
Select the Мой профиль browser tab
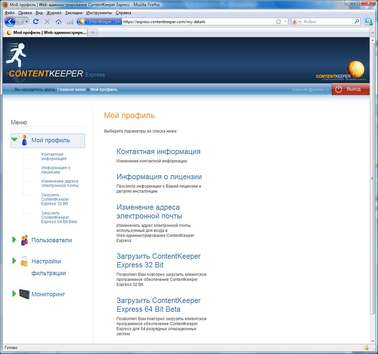(x=46, y=32)
